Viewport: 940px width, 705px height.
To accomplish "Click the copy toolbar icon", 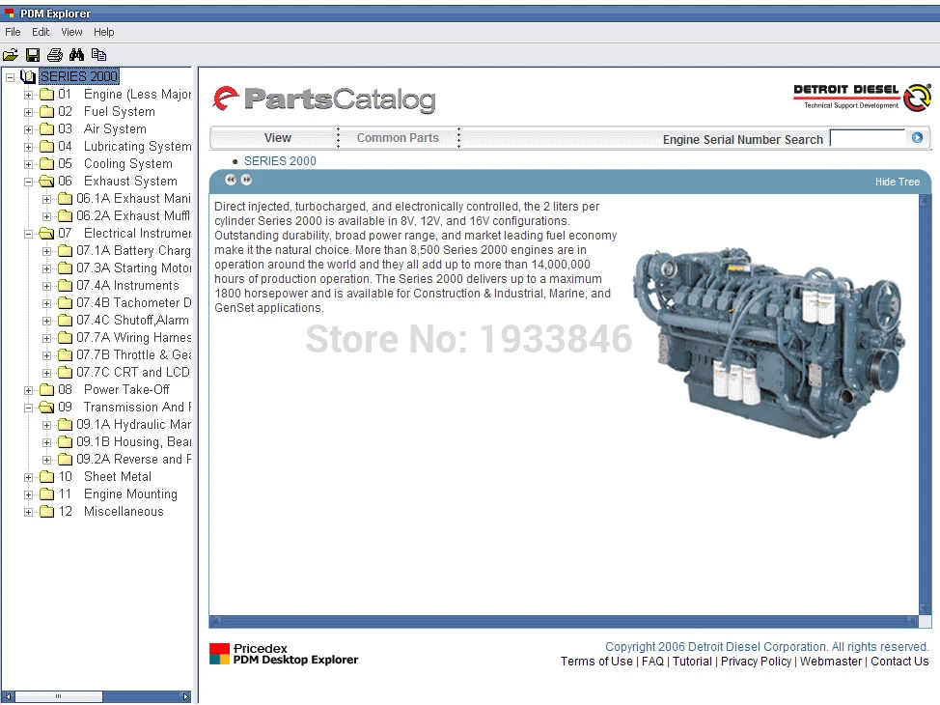I will tap(98, 55).
